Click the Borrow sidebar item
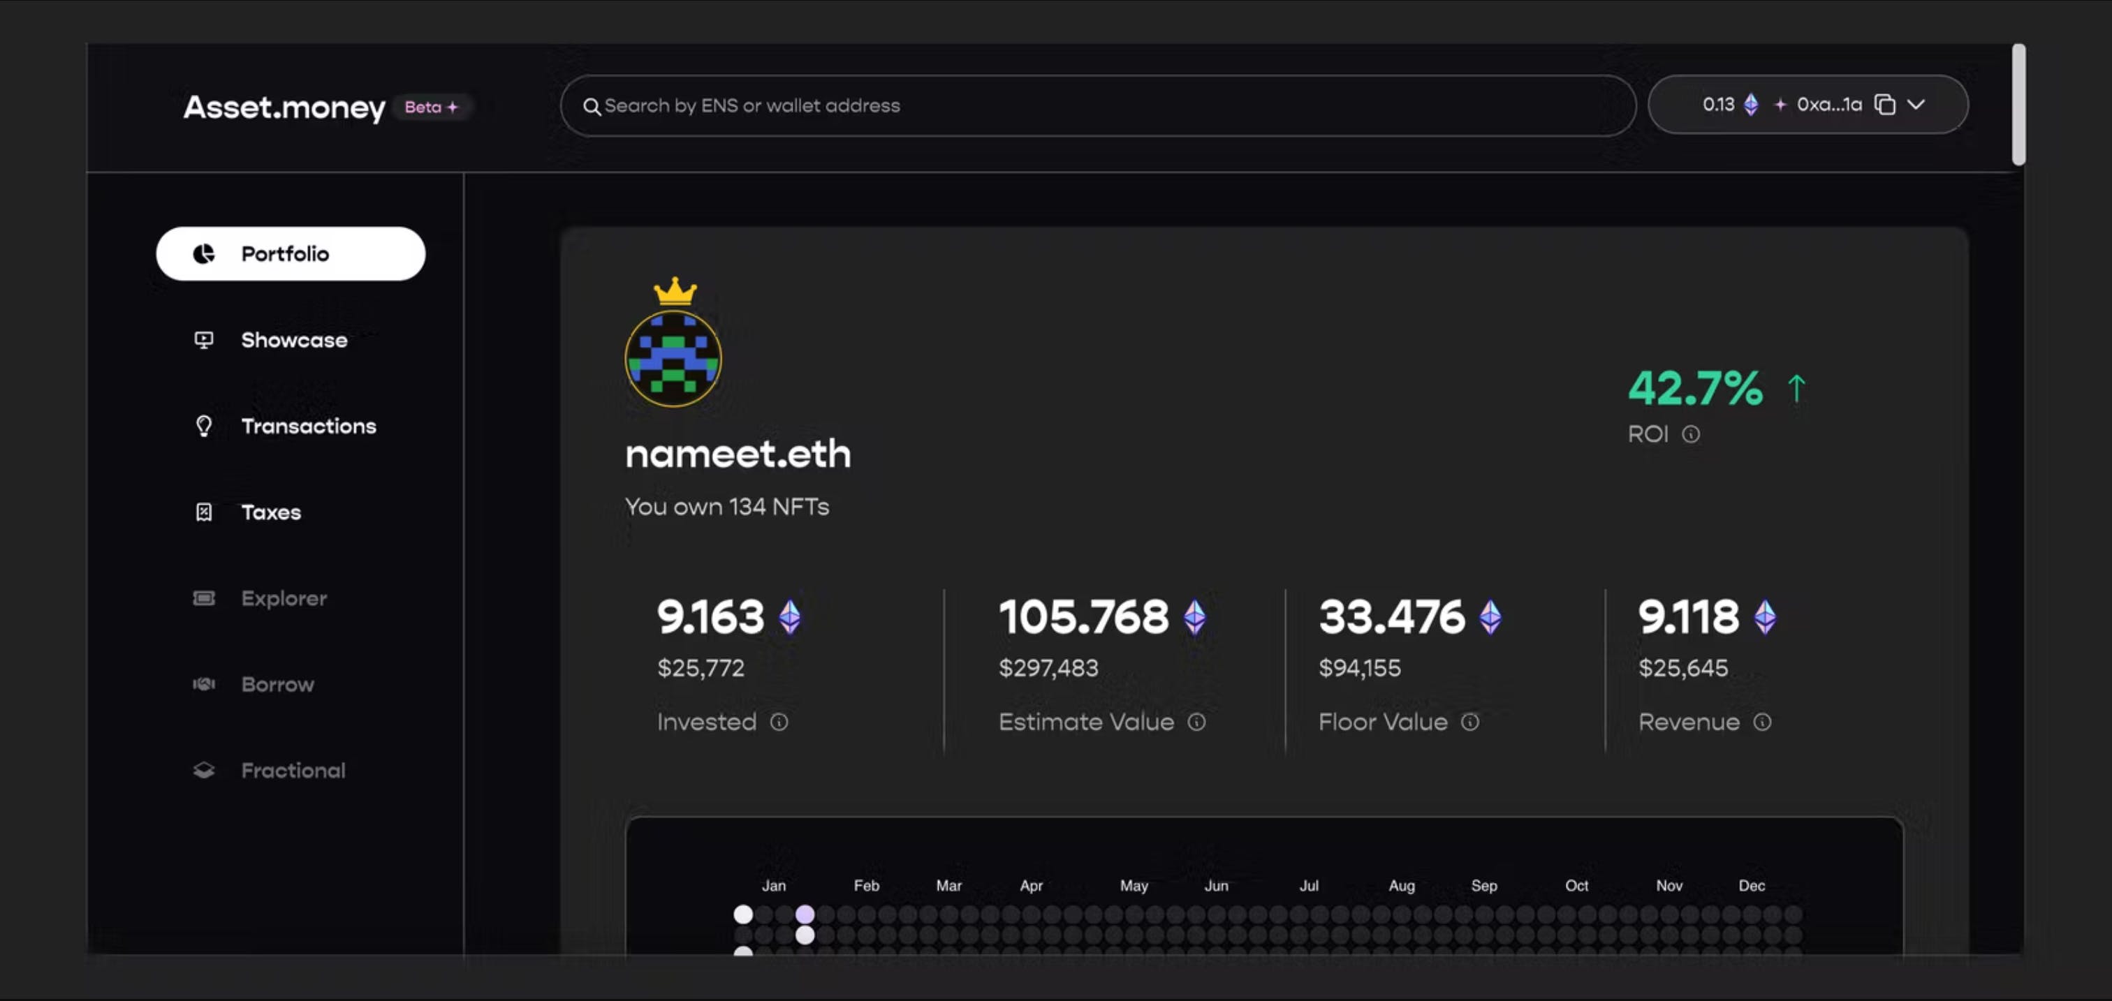The image size is (2112, 1001). click(277, 684)
